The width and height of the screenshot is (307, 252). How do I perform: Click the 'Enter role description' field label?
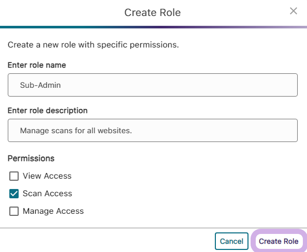[48, 111]
